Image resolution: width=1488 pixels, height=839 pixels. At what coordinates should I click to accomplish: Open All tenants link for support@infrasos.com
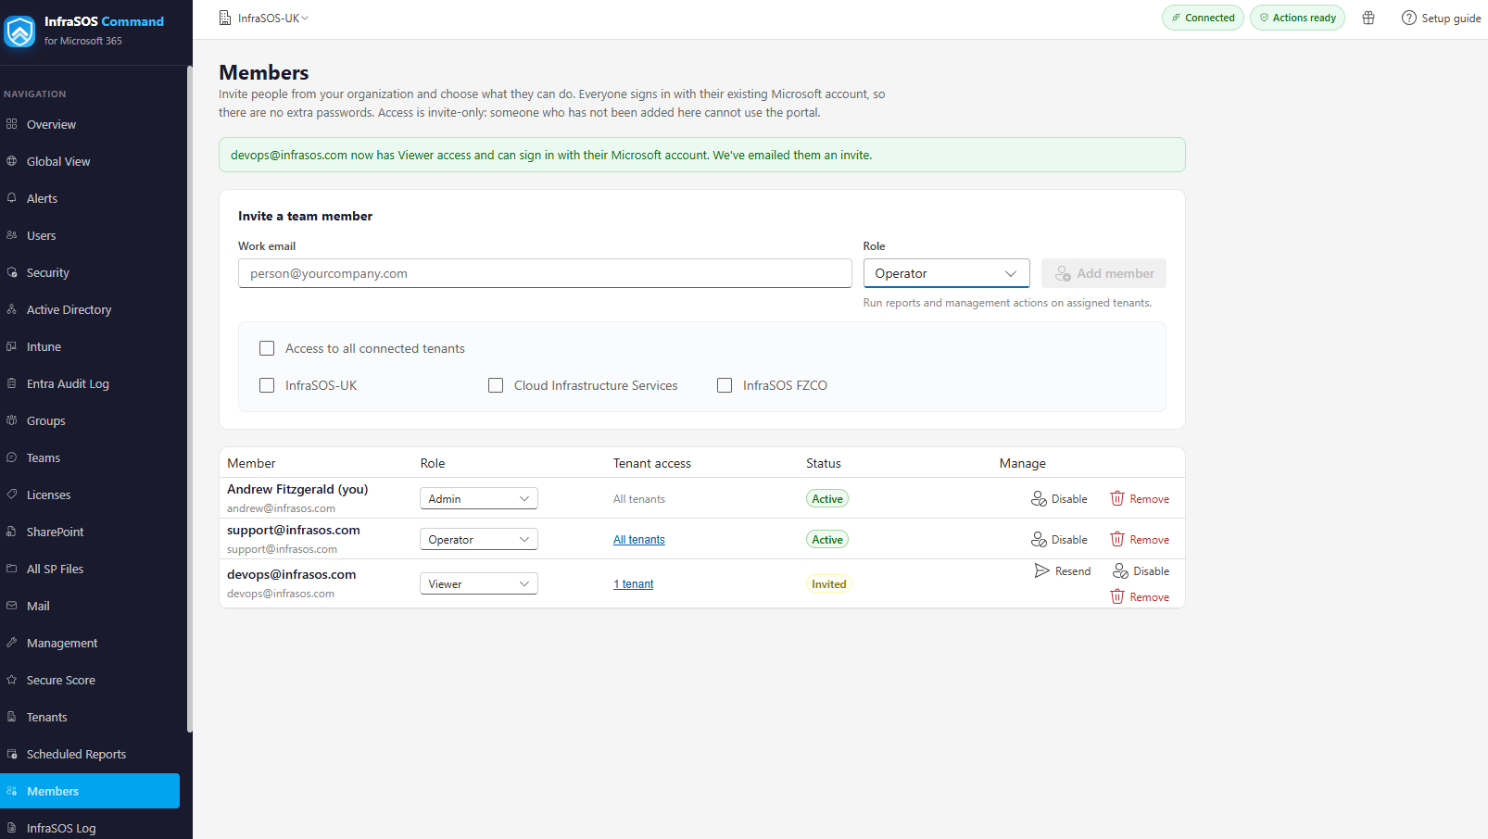639,539
